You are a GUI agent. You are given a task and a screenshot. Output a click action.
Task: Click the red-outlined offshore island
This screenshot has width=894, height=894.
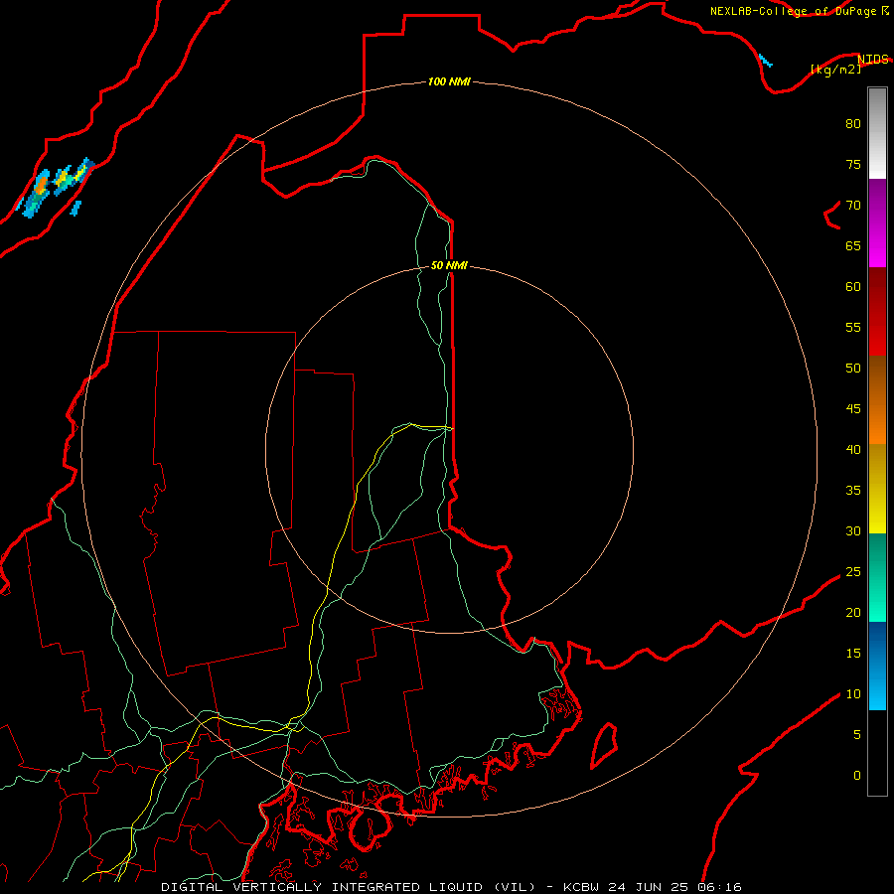coord(604,745)
